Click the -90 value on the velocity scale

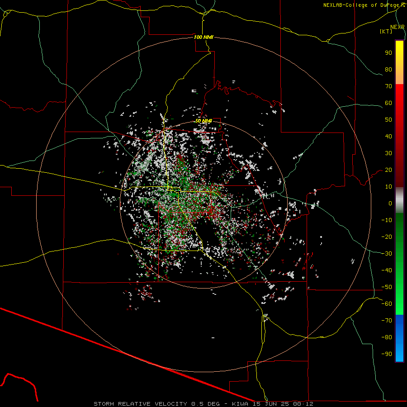387,354
